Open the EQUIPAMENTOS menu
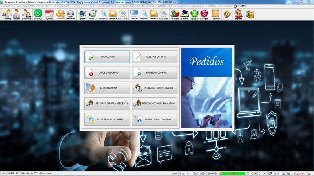 tap(61, 6)
